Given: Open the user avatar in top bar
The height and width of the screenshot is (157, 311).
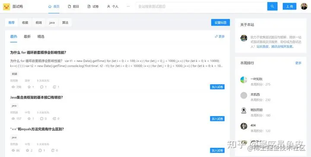Looking at the screenshot, I should point(304,6).
